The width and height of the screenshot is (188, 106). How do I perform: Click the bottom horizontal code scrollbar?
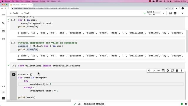tap(39, 101)
